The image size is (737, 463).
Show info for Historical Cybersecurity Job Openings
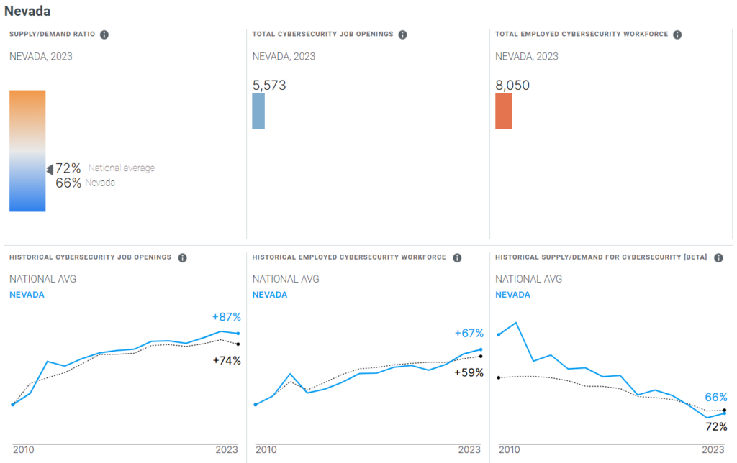(x=182, y=257)
